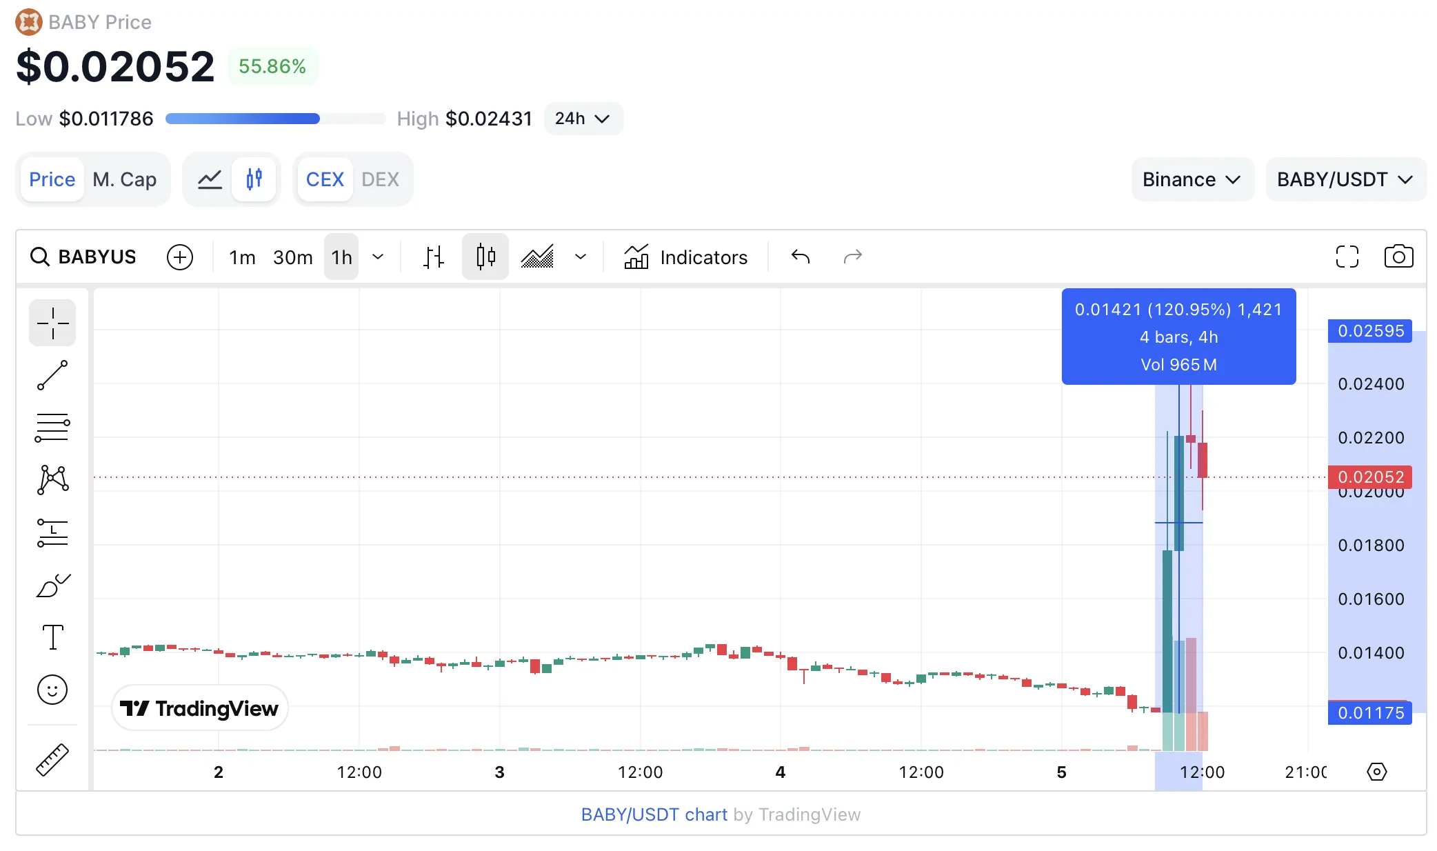
Task: Open the BABY/USDT pair dropdown
Action: coord(1345,179)
